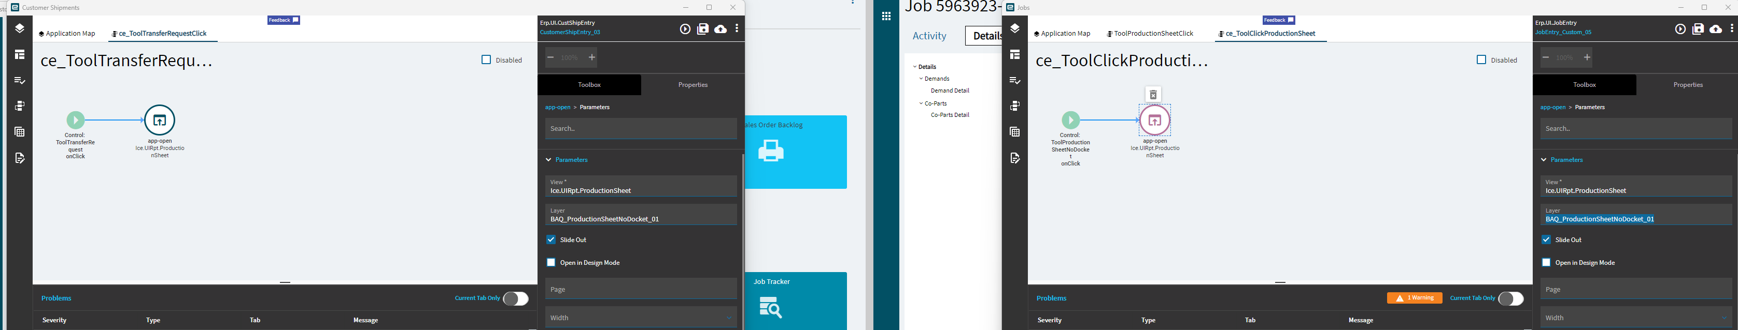The height and width of the screenshot is (330, 1738).
Task: Select the app-open node in Customer Shipments canvas
Action: tap(160, 120)
